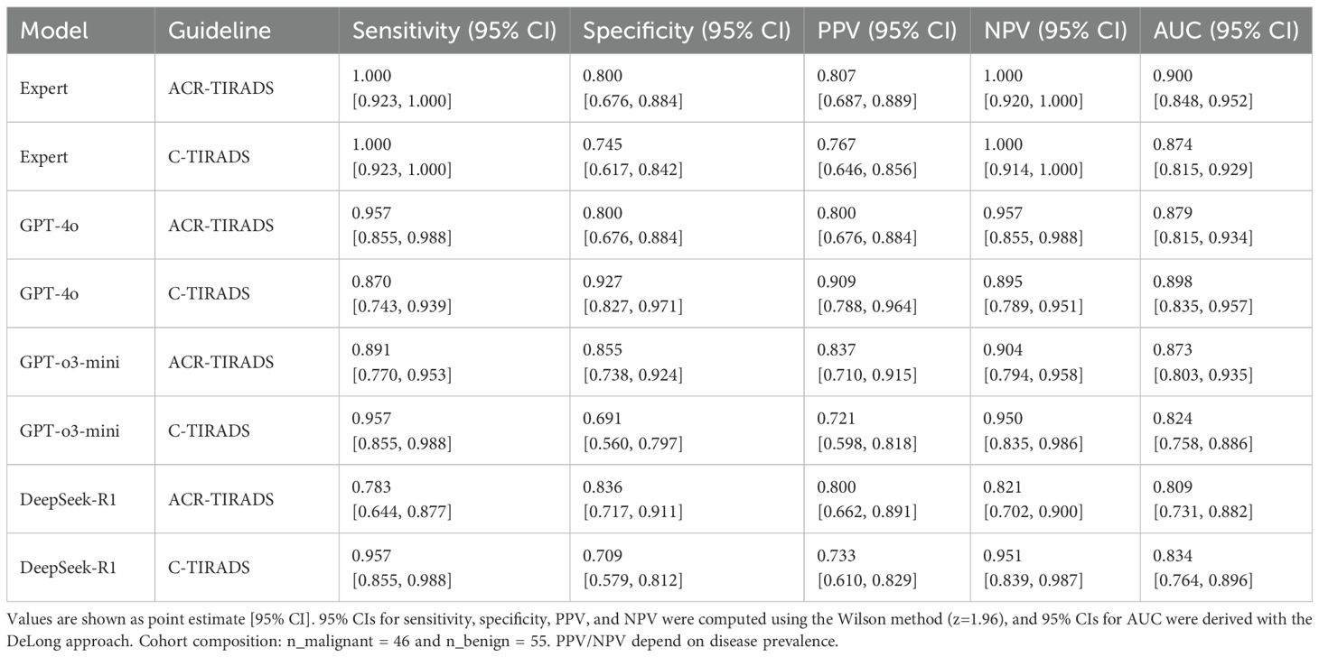Click GPT-4o C-TIRADS specificity cell 0.927
This screenshot has width=1319, height=657.
click(x=602, y=283)
